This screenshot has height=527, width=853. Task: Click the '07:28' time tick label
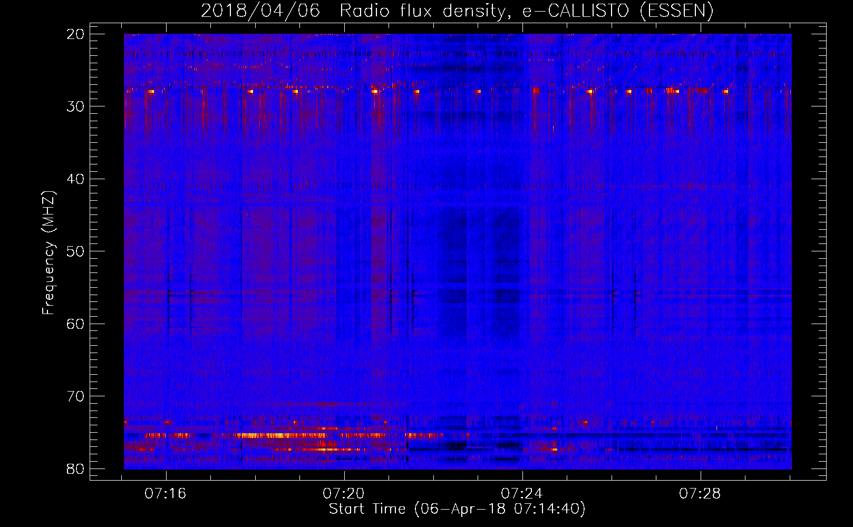click(700, 494)
